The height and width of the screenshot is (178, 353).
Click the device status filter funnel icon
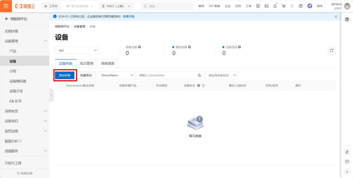click(x=203, y=86)
